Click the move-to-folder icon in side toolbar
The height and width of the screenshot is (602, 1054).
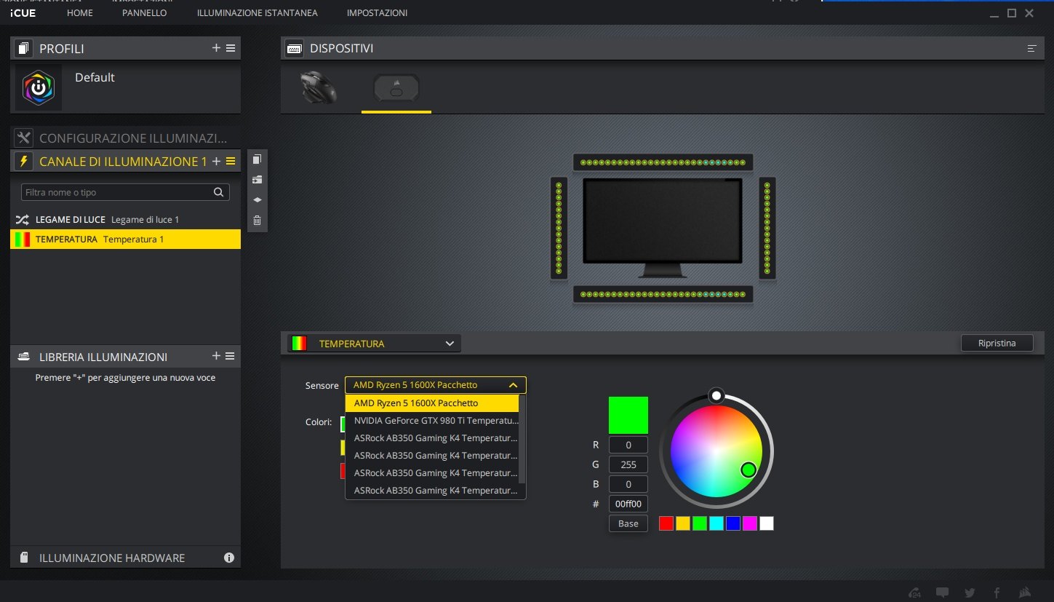click(x=257, y=180)
